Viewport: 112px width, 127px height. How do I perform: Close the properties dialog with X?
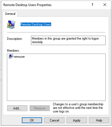click(x=105, y=5)
